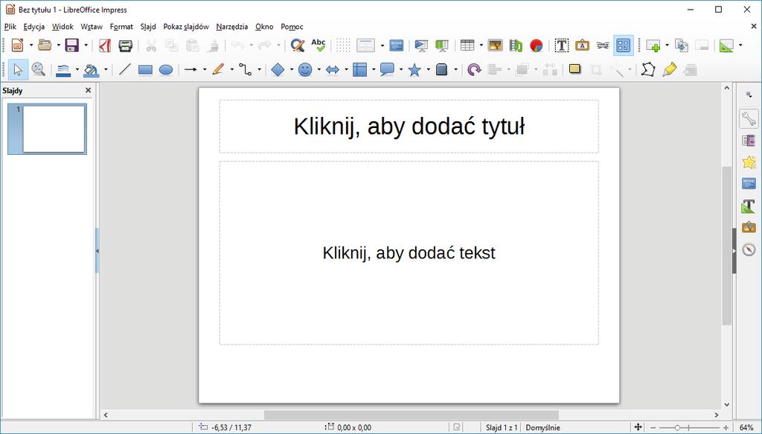Open the Pokaz slajdów menu

tap(186, 27)
